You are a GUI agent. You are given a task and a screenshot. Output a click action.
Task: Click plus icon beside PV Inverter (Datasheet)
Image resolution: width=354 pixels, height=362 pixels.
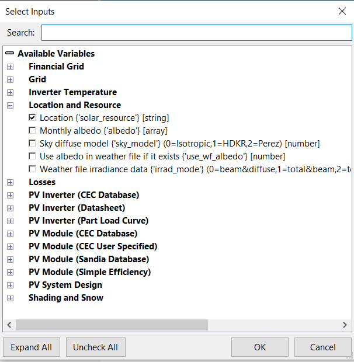pyautogui.click(x=10, y=208)
